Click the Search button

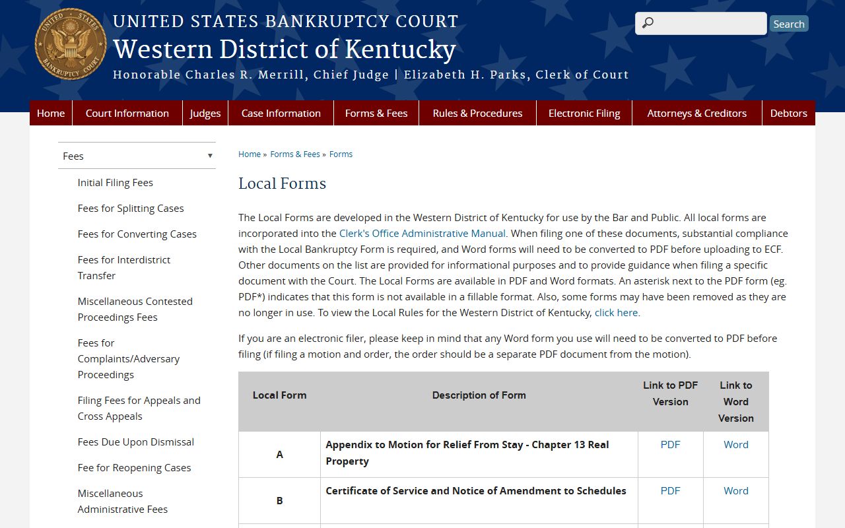pyautogui.click(x=789, y=24)
